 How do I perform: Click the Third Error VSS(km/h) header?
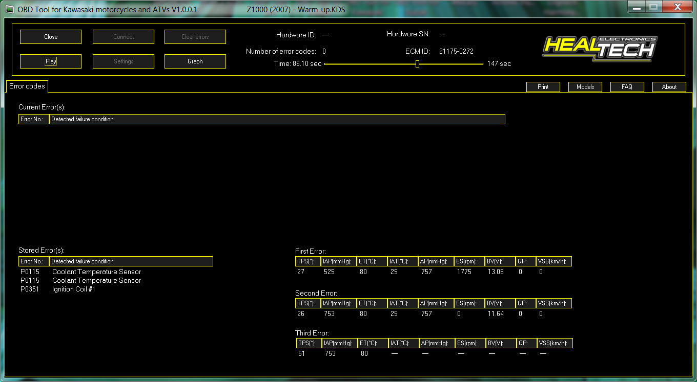click(555, 343)
